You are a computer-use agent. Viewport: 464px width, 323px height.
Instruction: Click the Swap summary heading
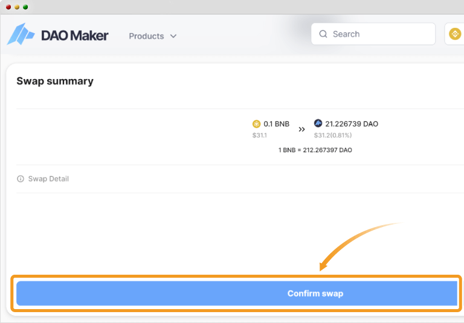pos(55,81)
